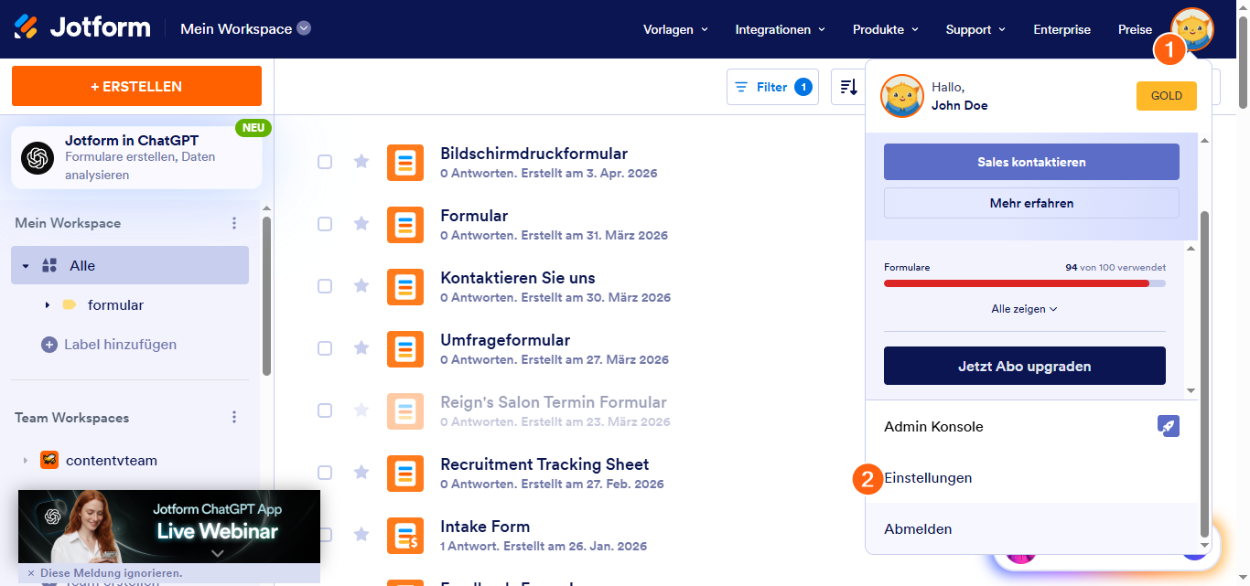The width and height of the screenshot is (1250, 586).
Task: Click the Intake Form payment form icon
Action: pyautogui.click(x=405, y=535)
